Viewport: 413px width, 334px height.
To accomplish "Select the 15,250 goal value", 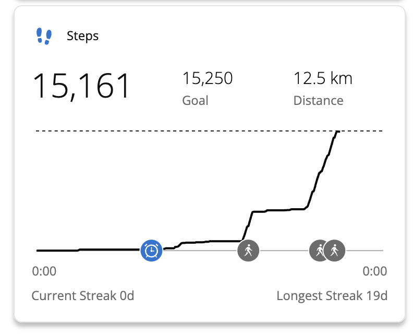I will click(x=207, y=78).
